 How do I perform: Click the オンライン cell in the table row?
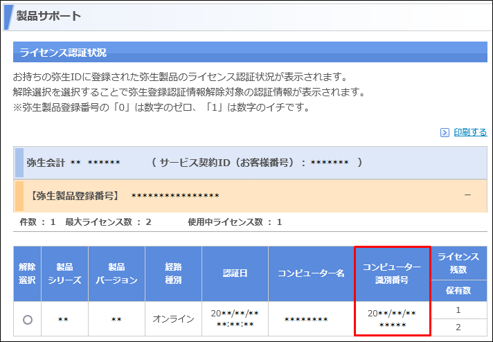[x=173, y=319]
